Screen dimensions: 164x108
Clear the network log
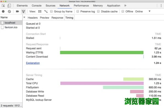coord(9,11)
